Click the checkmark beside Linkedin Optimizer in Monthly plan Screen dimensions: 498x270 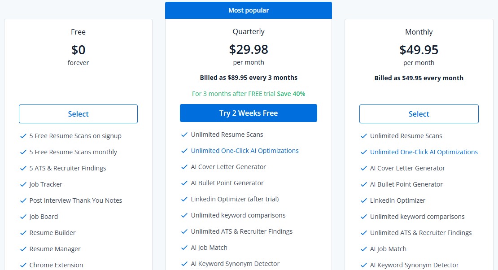tap(364, 200)
